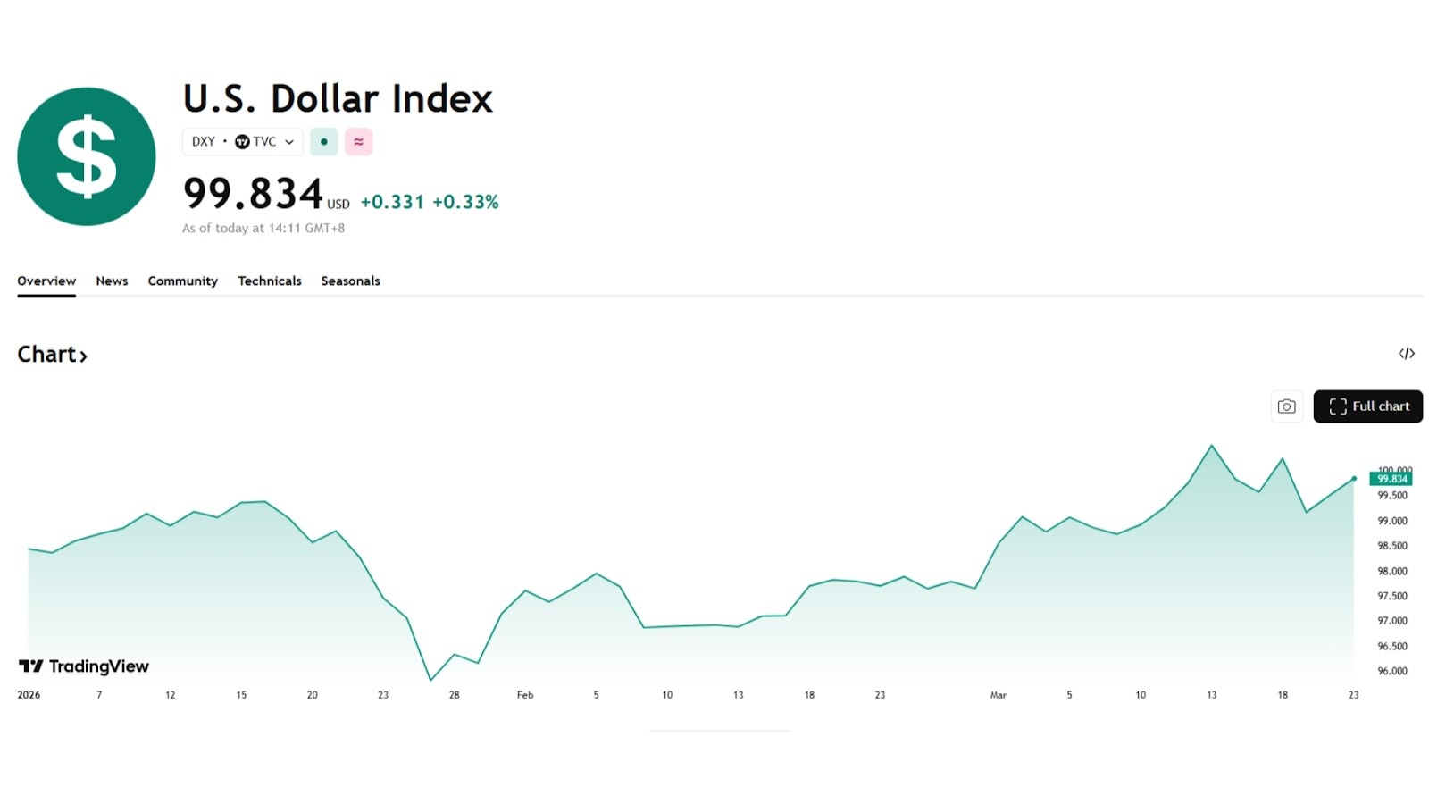Open the Community tab

[x=182, y=281]
